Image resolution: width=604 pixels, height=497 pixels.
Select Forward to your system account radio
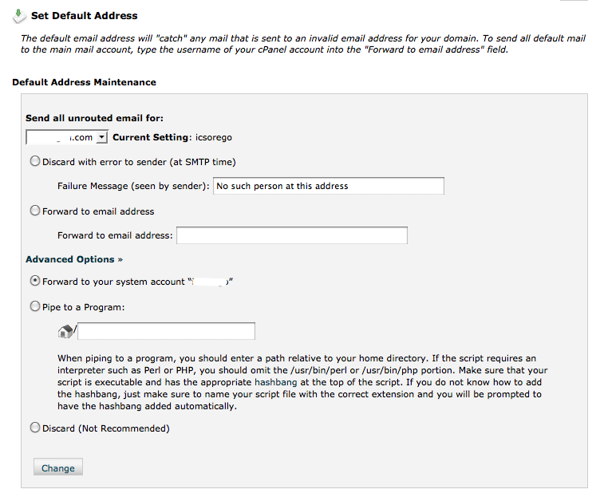(x=34, y=281)
